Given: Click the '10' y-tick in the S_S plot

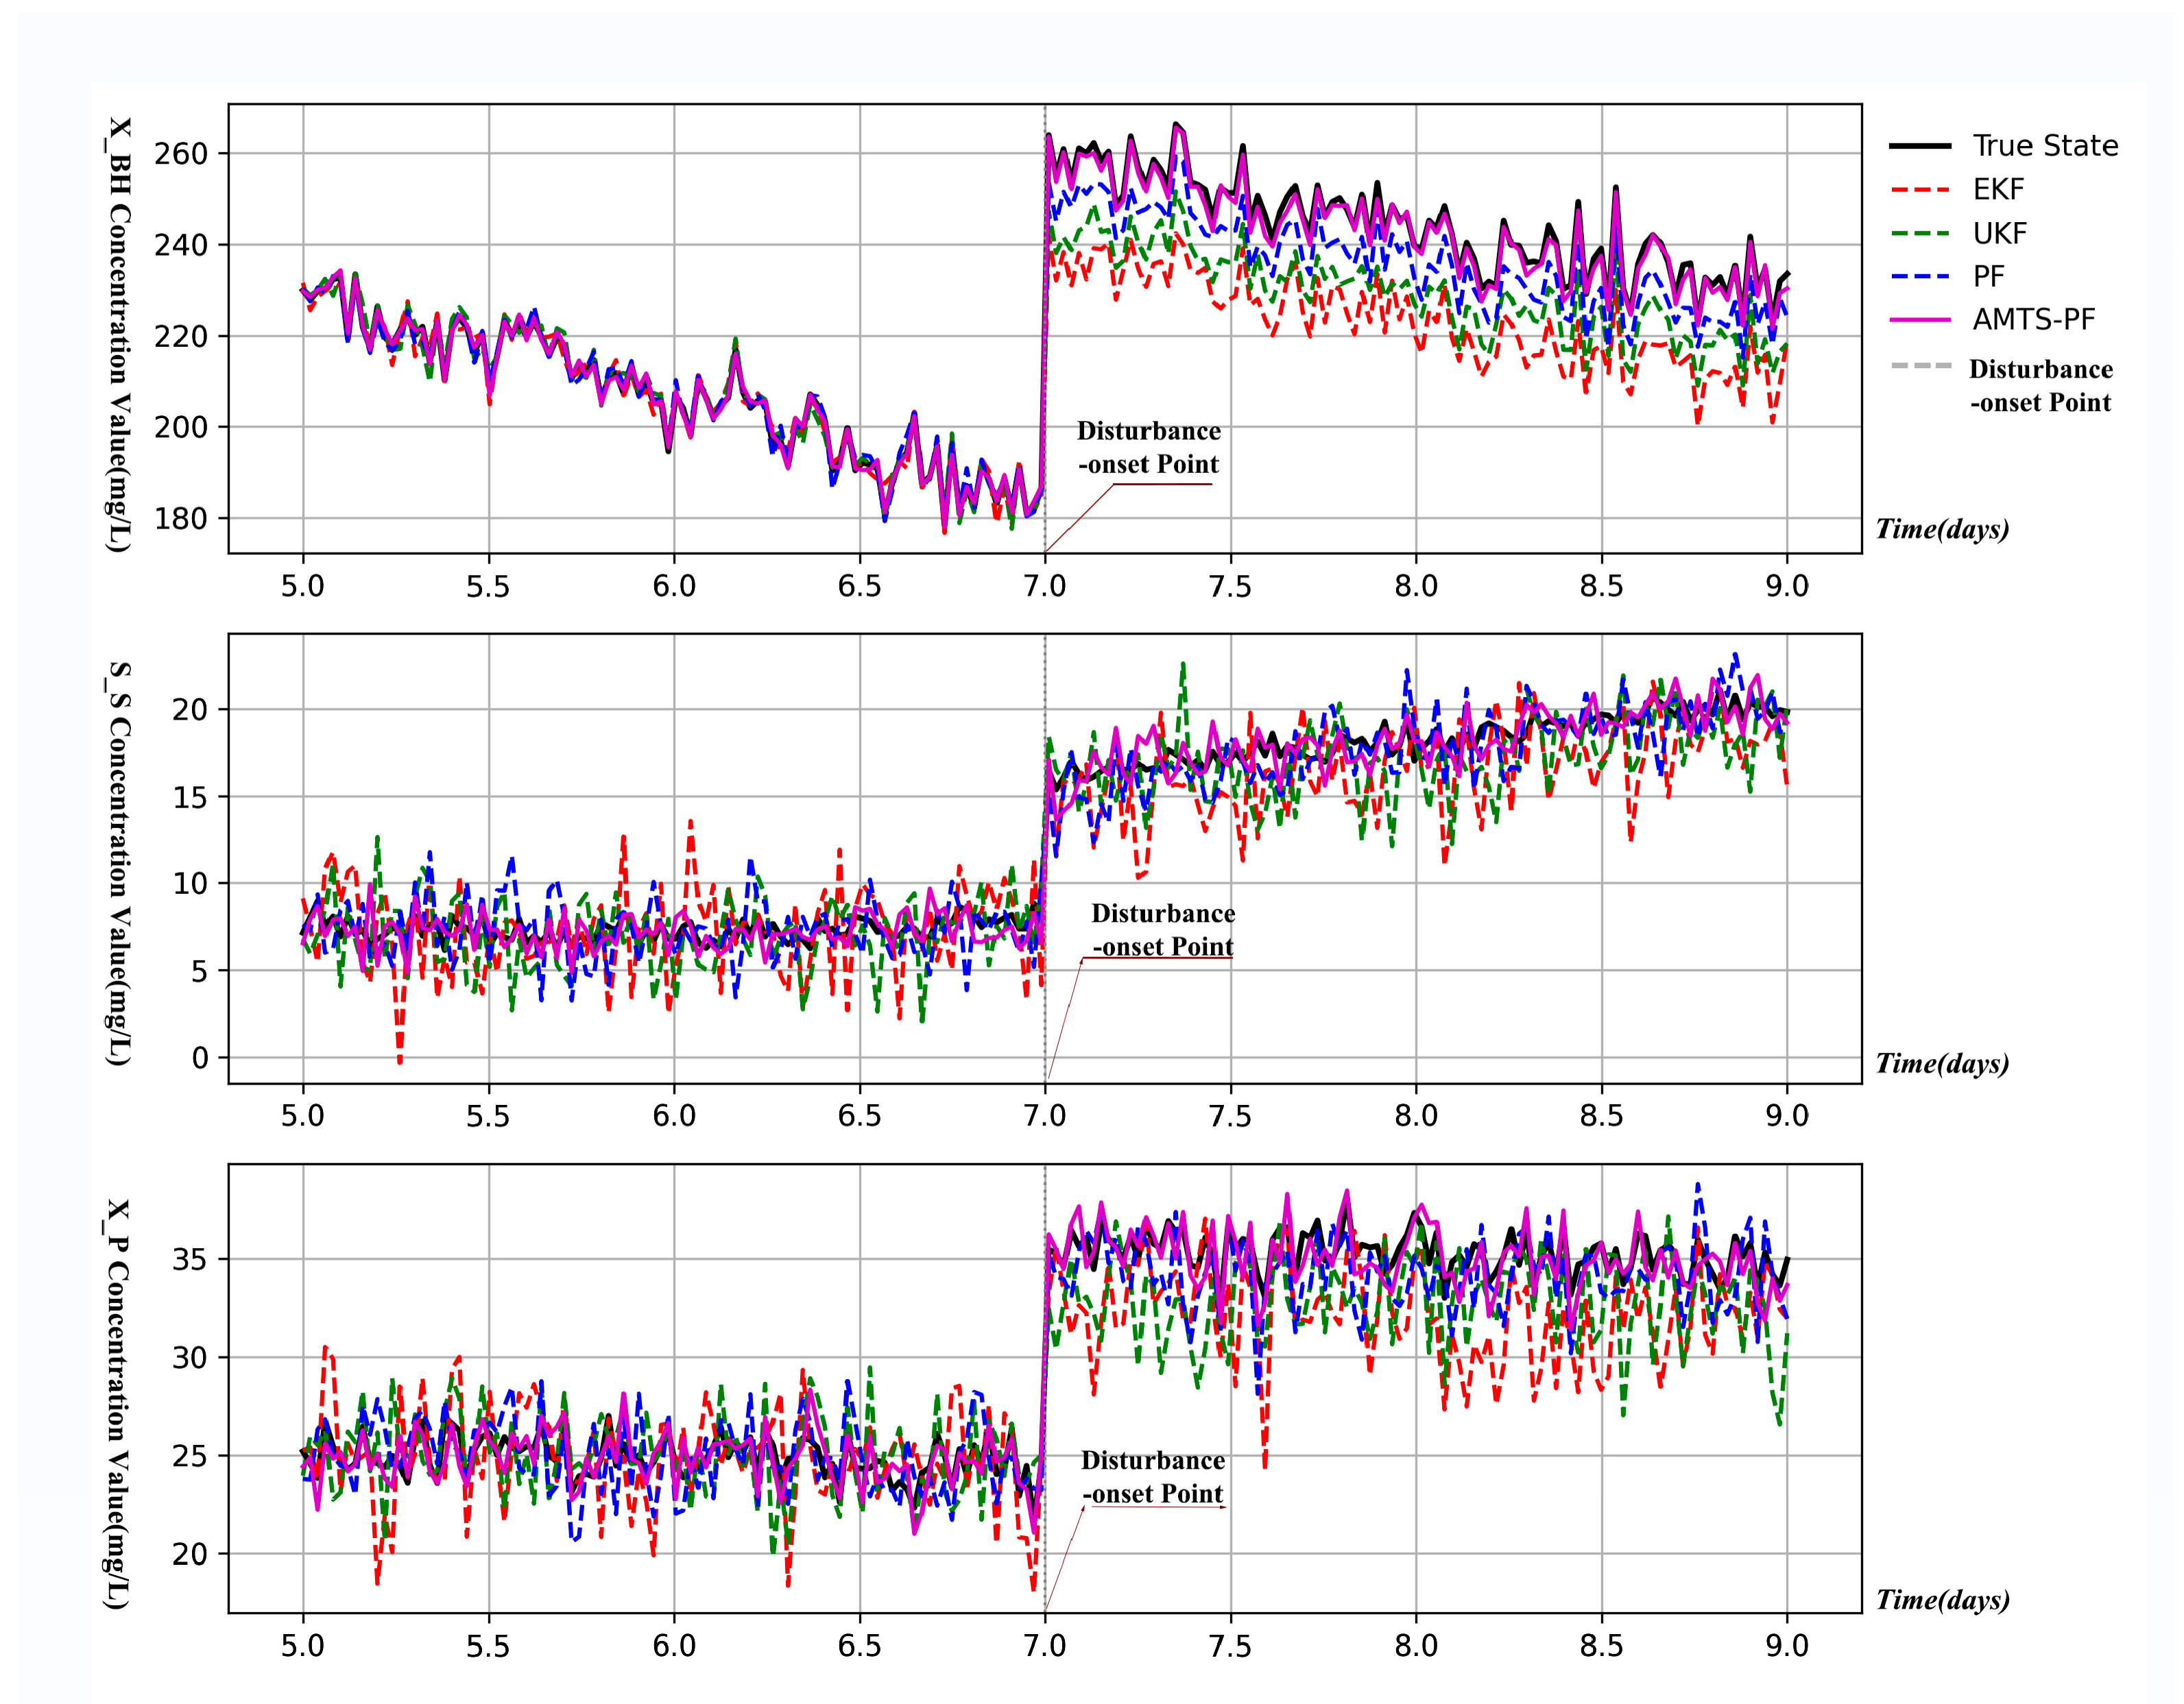Looking at the screenshot, I should [190, 884].
